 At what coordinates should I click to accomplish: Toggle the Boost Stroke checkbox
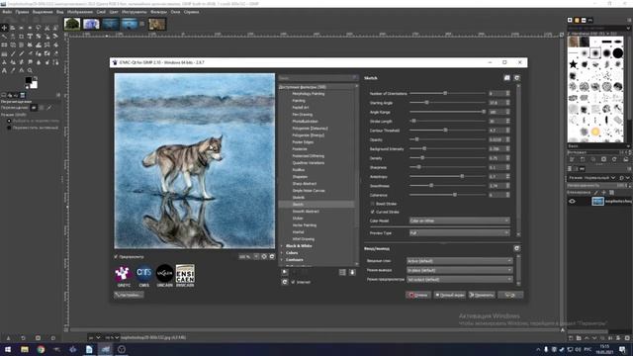(x=372, y=204)
